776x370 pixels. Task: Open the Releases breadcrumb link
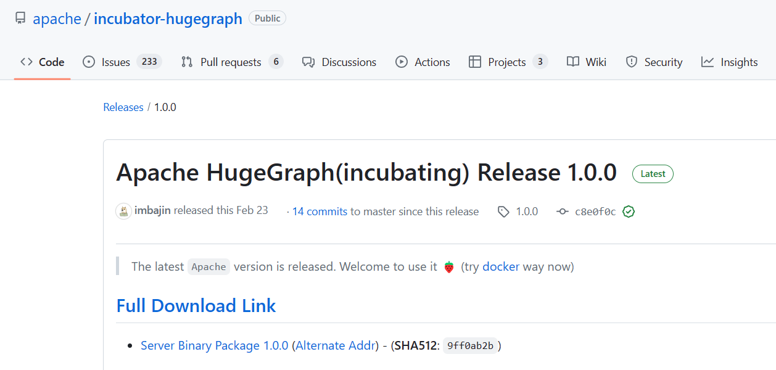tap(123, 107)
